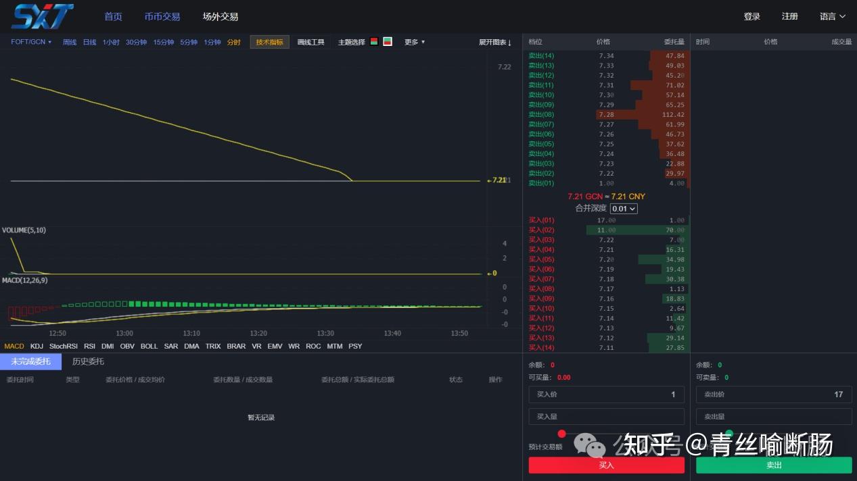The width and height of the screenshot is (857, 481).
Task: Click the 注册 register link
Action: tap(789, 16)
